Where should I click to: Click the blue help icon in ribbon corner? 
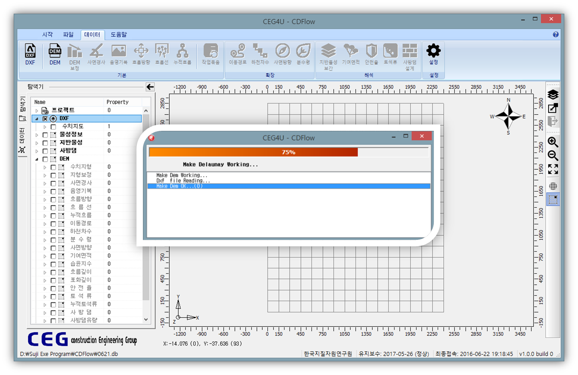click(x=556, y=35)
